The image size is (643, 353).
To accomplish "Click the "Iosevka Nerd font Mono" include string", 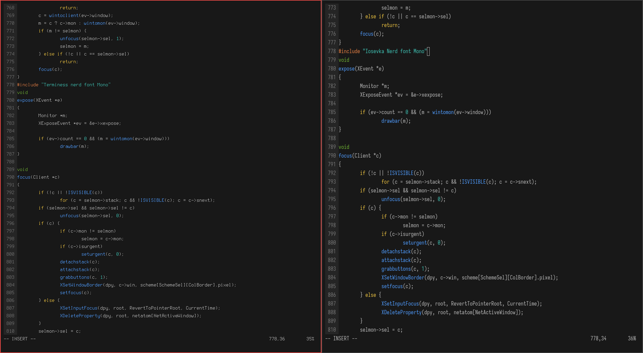I will (394, 51).
